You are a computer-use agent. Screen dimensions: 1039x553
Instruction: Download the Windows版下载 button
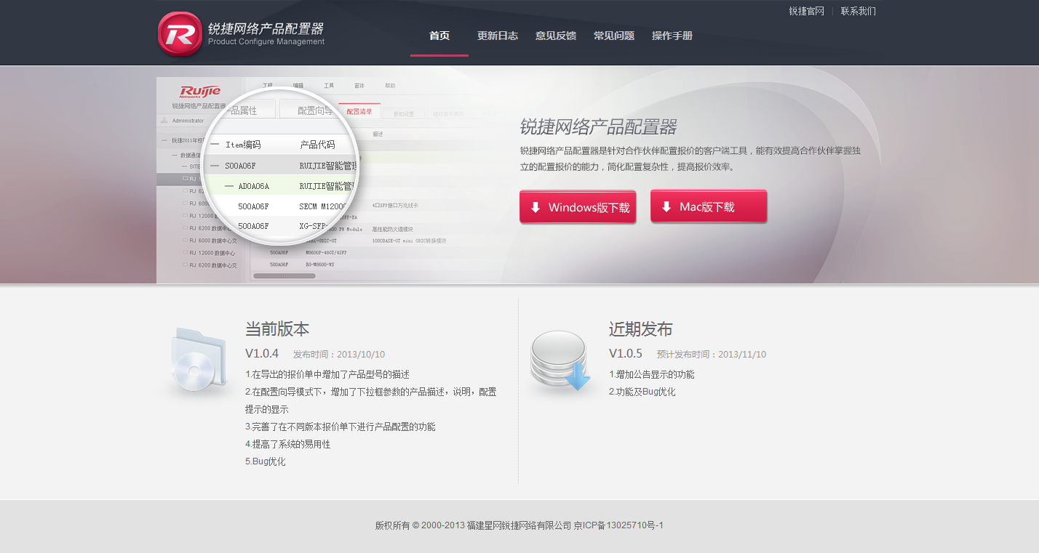(578, 207)
